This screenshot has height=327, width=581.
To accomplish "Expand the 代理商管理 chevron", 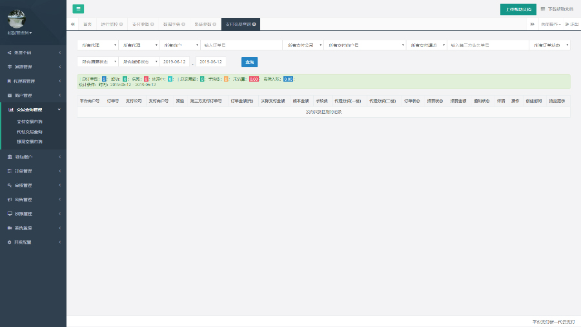I will [x=59, y=81].
